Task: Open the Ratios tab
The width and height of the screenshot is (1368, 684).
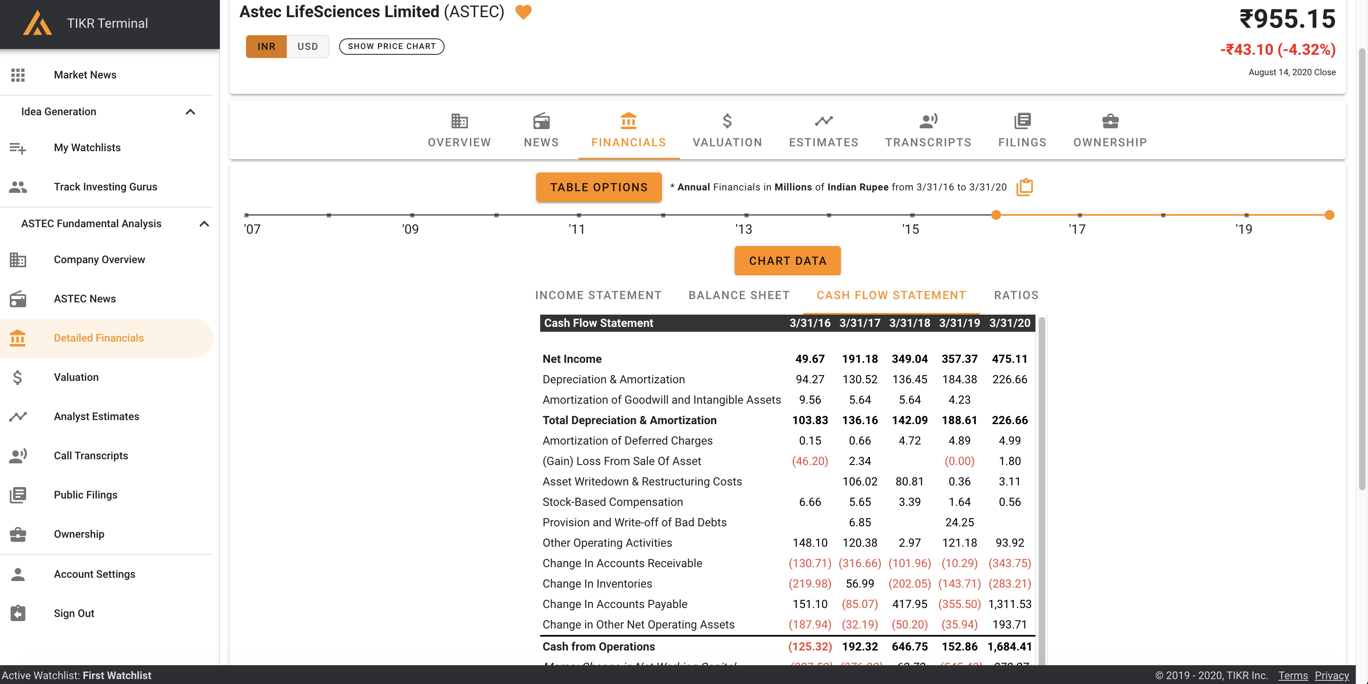Action: [1016, 295]
